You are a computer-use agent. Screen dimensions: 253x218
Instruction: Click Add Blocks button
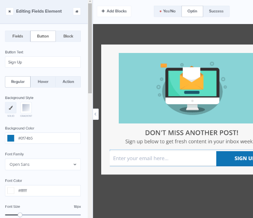(114, 11)
